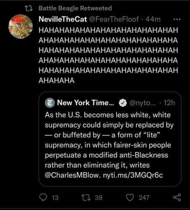Click the verified badge next to New York Times
Viewport: 190px width, 210px height.
122,103
